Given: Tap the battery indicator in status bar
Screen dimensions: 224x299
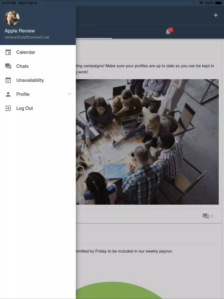Looking at the screenshot, I should (x=219, y=3).
